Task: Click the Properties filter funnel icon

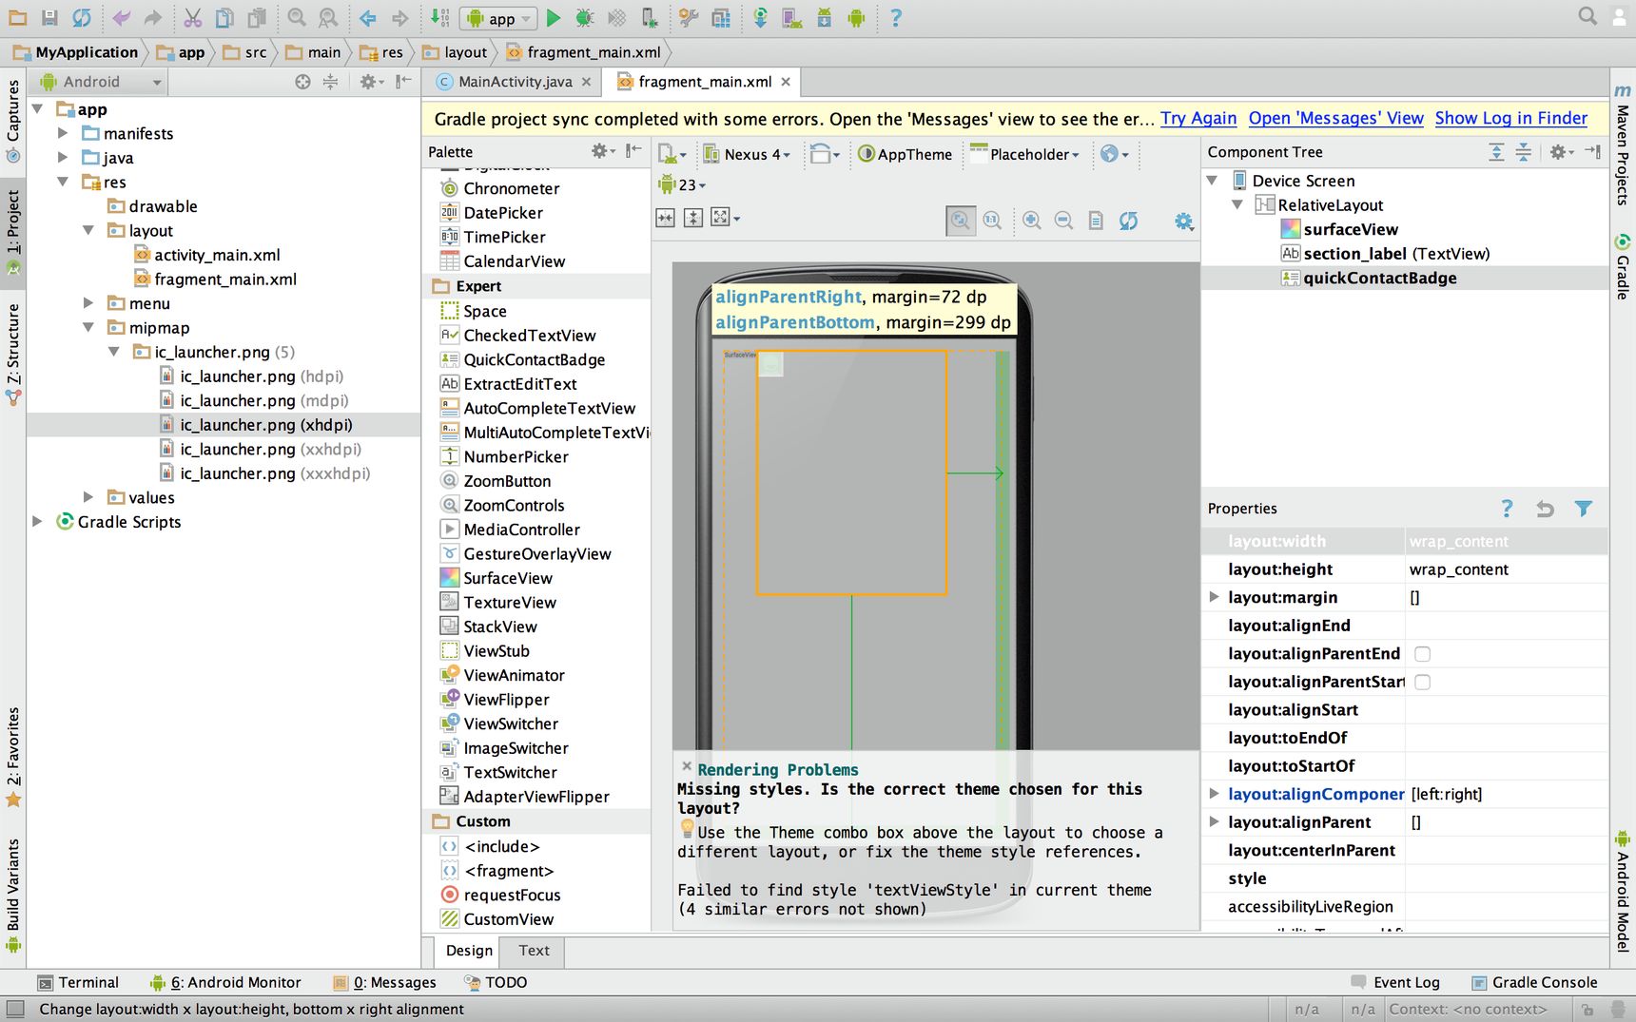Action: point(1583,509)
